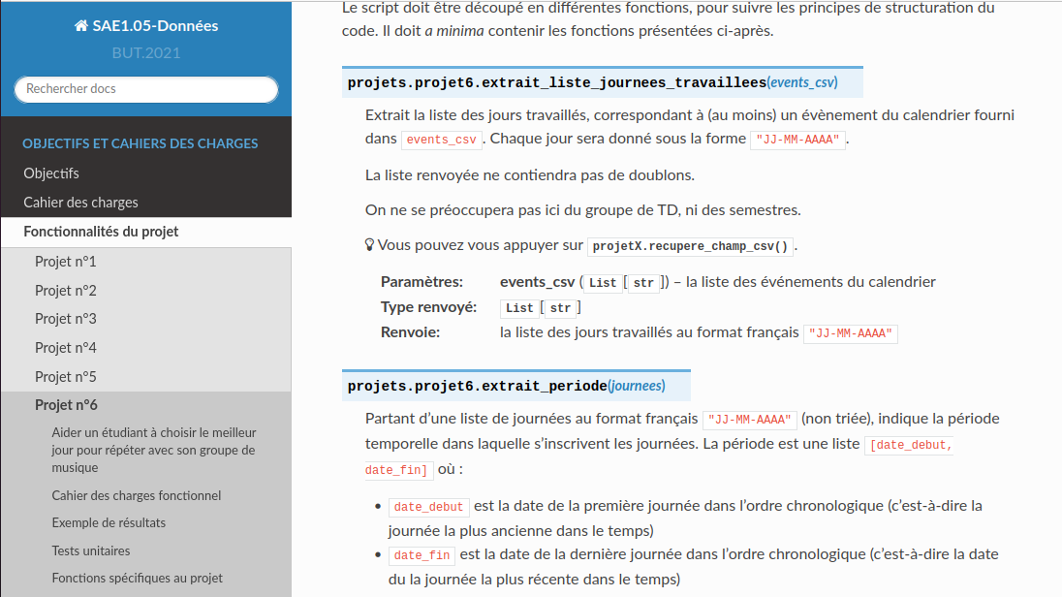Jump to Tests unitaires section
Viewport: 1062px width, 597px height.
tap(91, 550)
